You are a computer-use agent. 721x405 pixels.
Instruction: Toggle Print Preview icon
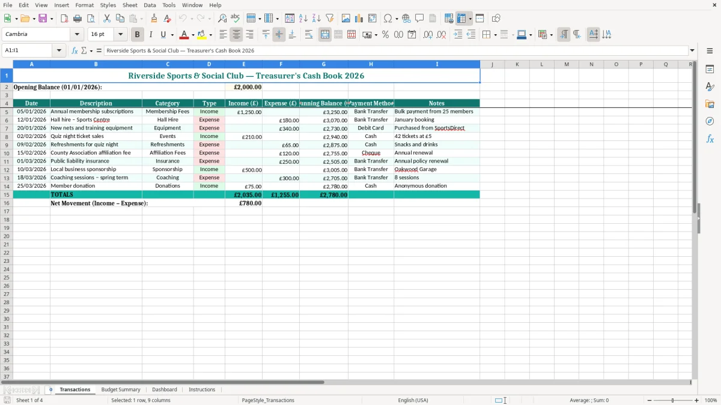[x=91, y=19]
